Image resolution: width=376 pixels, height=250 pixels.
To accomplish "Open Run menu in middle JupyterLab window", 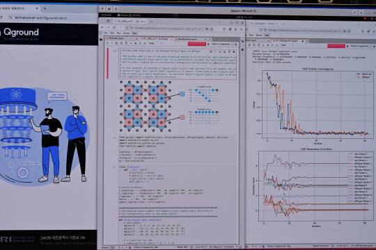I will (x=118, y=33).
